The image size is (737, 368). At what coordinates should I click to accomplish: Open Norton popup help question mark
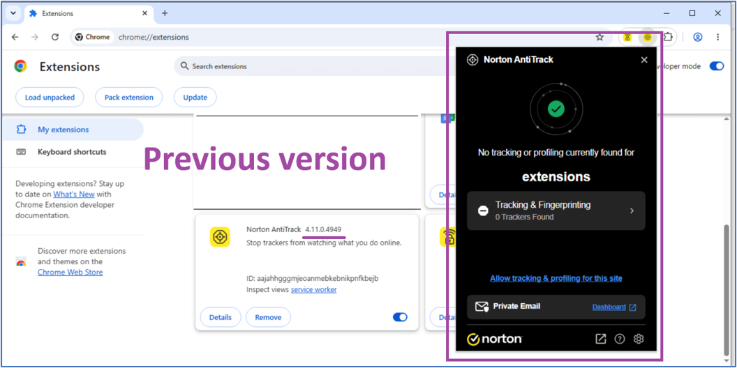(x=620, y=339)
